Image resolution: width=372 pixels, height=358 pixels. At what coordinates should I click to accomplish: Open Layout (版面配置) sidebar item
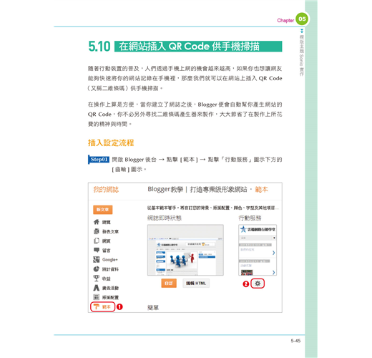(106, 297)
